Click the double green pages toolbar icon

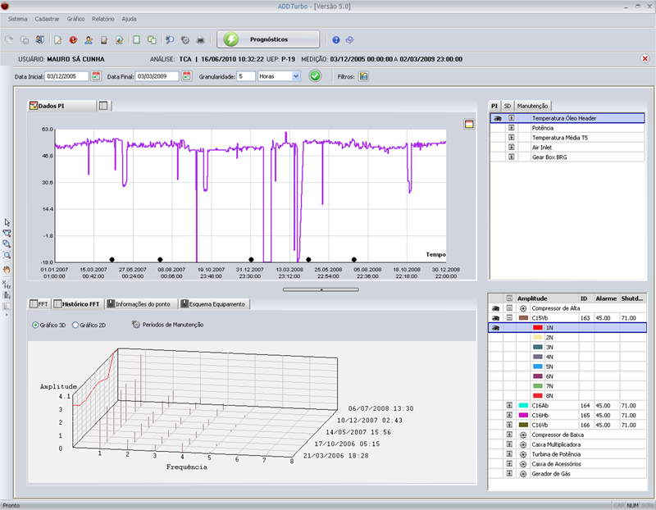tap(152, 39)
